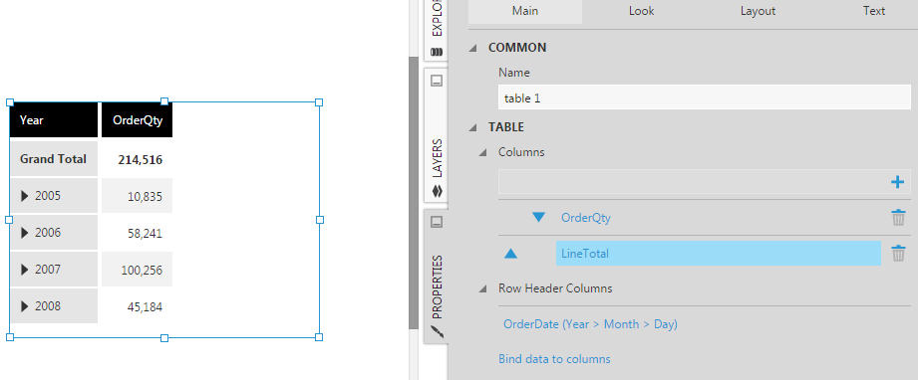The width and height of the screenshot is (918, 380).
Task: Select OrderDate (Year > Month > Day) link
Action: 590,324
